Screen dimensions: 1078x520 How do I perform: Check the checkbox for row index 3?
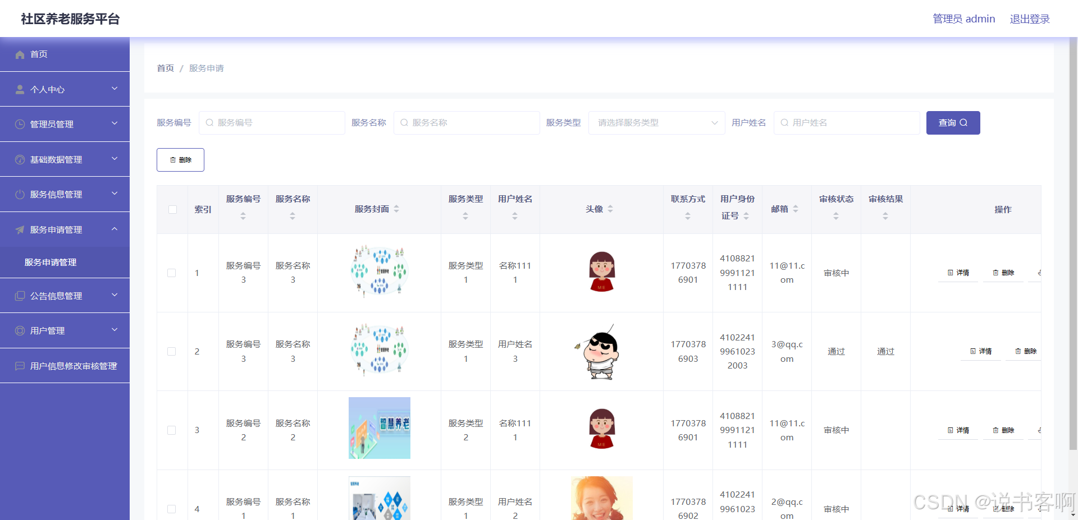172,430
